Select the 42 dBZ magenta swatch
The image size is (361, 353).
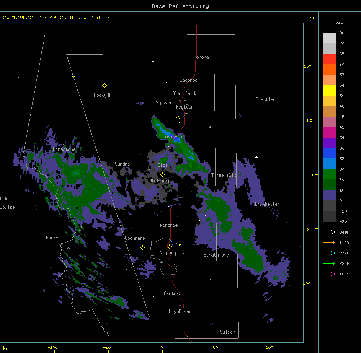pos(329,132)
